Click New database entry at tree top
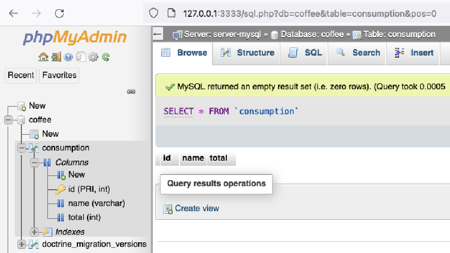The image size is (450, 253). point(37,106)
